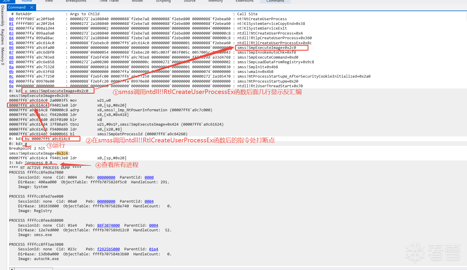Click stack frame 01 link
The width and height of the screenshot is (467, 270).
click(x=11, y=24)
